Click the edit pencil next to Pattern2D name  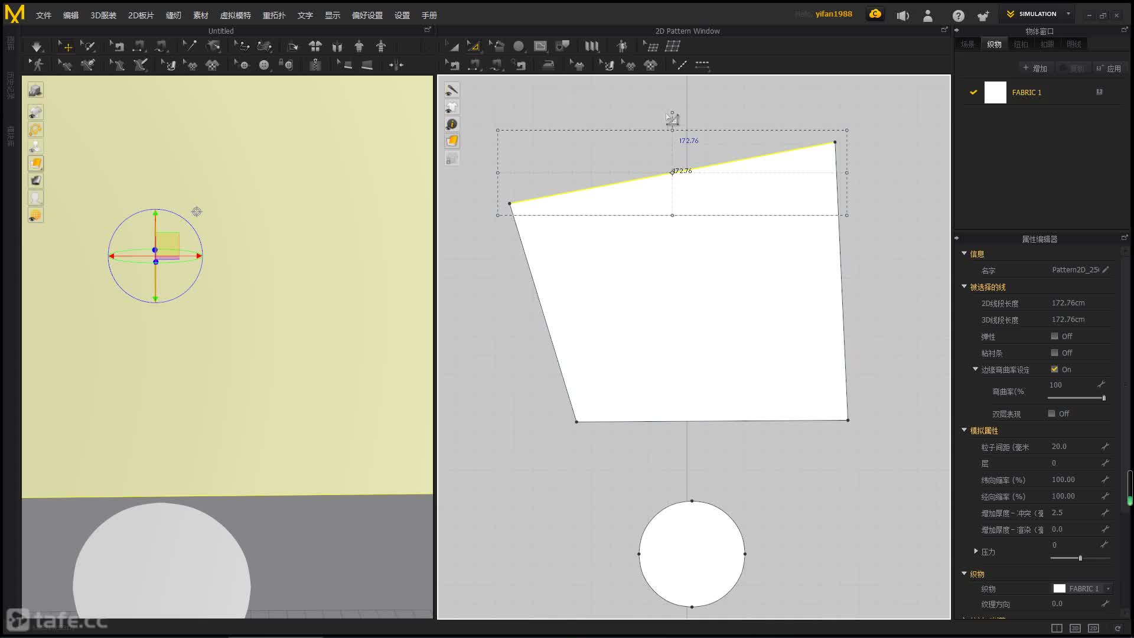click(x=1106, y=270)
